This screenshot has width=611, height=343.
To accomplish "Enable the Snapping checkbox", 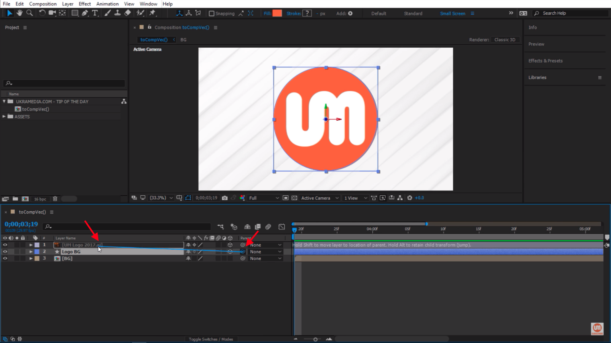I will 212,13.
